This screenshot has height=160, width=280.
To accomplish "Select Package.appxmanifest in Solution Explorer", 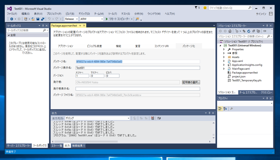I will point(245,73).
